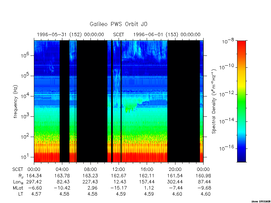Click the longitude value '227.43'
271x203 pixels.
[90, 182]
